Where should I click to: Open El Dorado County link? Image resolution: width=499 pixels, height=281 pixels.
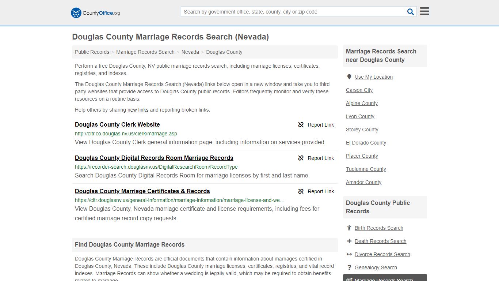pos(366,143)
